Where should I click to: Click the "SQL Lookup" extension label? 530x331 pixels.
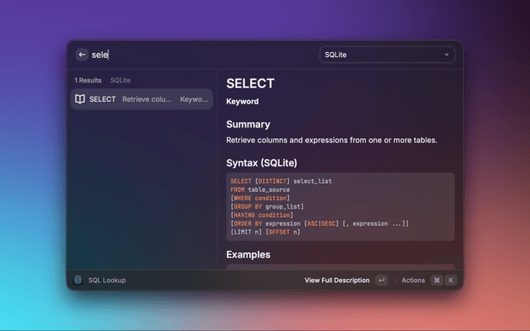(108, 281)
